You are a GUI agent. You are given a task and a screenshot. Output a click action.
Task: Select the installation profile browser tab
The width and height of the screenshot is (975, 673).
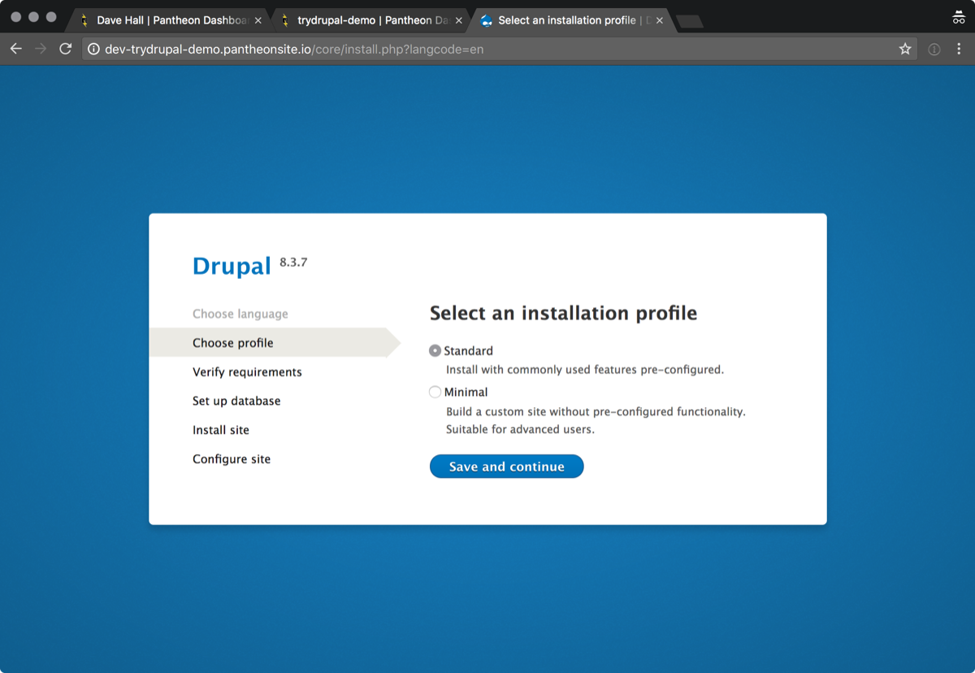(571, 20)
